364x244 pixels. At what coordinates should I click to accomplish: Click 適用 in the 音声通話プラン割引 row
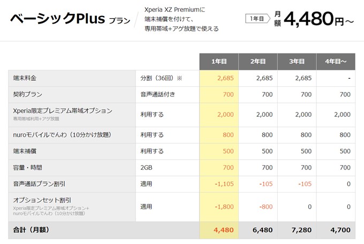click(x=146, y=184)
